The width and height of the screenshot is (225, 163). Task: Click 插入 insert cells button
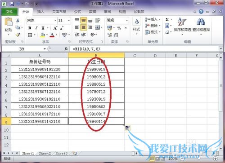tap(153, 19)
